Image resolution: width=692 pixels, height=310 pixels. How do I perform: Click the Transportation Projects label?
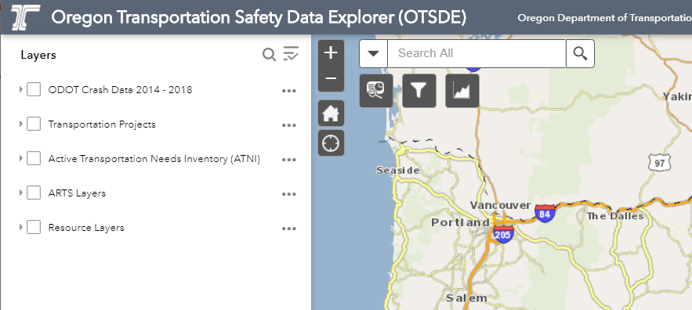point(102,124)
